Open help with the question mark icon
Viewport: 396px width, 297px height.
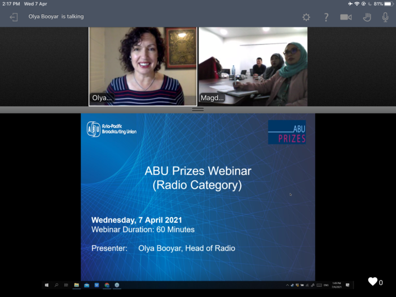click(326, 17)
